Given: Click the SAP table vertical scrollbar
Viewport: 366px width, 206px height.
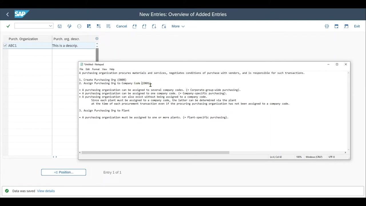Looking at the screenshot, I should pos(97,55).
